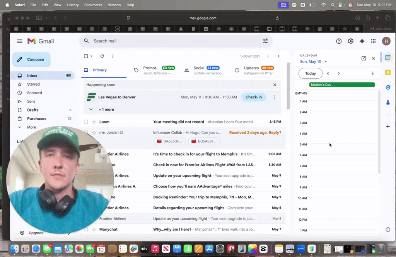Open the File menu
The image size is (396, 257).
coord(33,5)
